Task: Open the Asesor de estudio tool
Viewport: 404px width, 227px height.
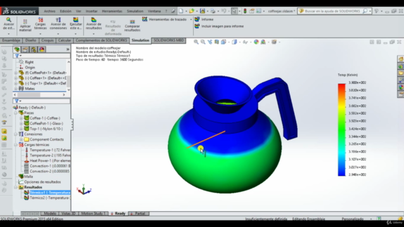Action: click(8, 24)
